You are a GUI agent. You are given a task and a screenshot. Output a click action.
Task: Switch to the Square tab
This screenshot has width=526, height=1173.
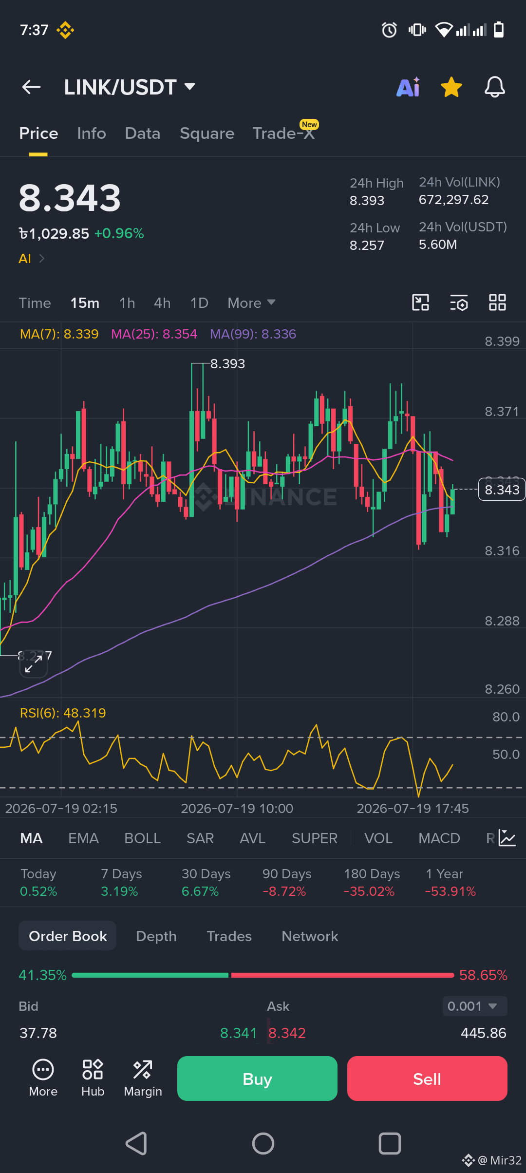[207, 133]
